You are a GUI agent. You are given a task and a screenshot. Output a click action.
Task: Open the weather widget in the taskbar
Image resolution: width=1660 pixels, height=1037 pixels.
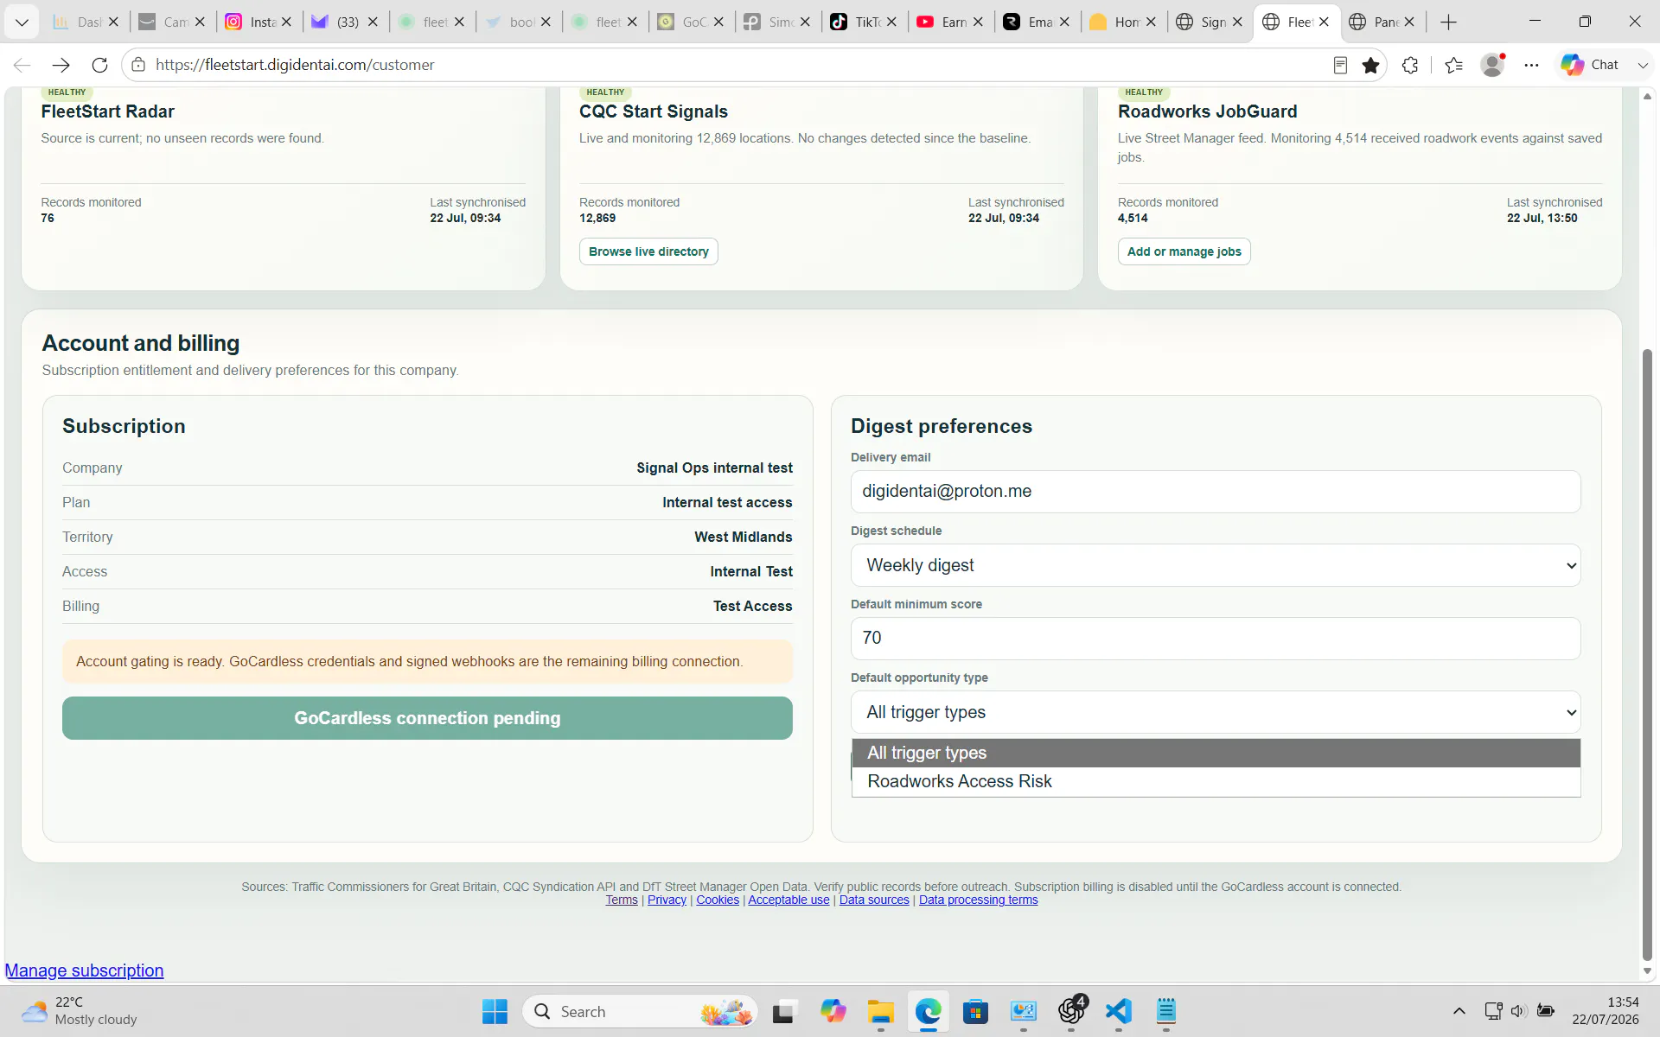click(80, 1011)
